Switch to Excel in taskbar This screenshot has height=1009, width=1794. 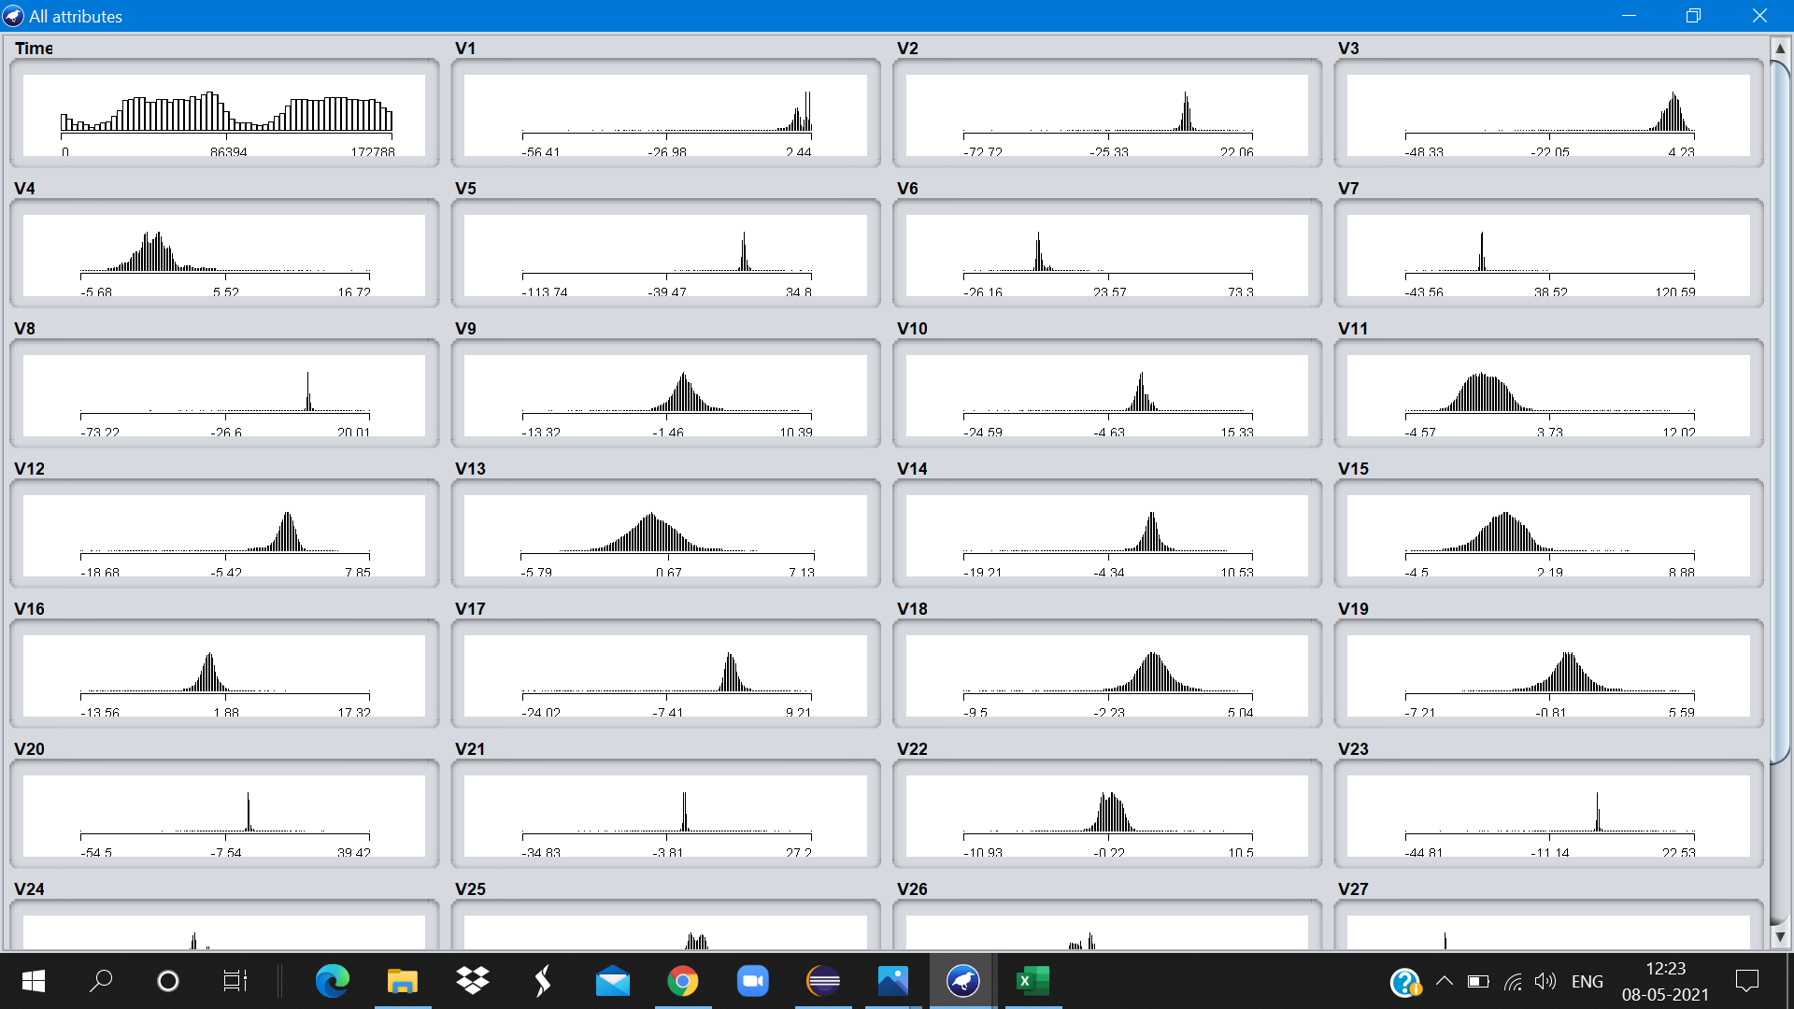[x=1033, y=981]
